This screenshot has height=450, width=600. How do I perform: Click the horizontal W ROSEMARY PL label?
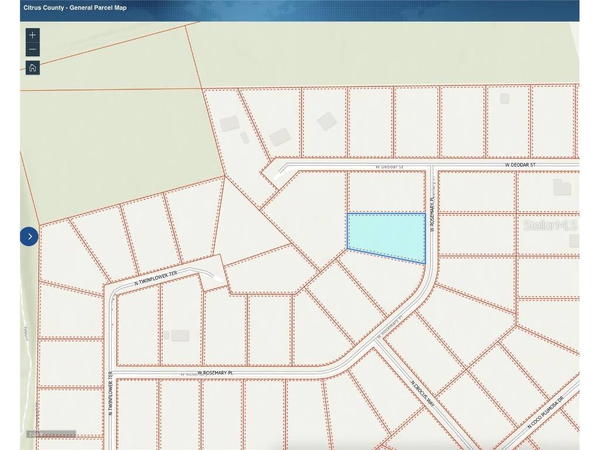(215, 373)
